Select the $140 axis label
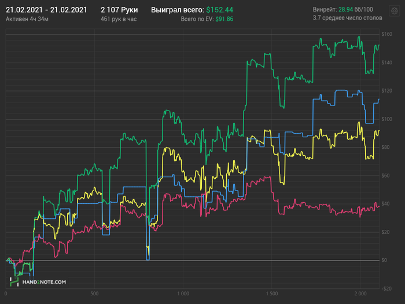Image resolution: width=405 pixels, height=304 pixels. click(x=386, y=63)
